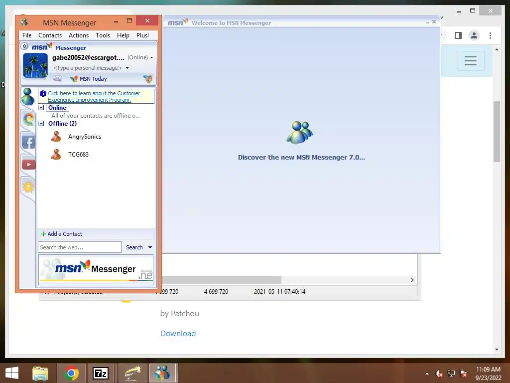Open the Search options dropdown arrow
Screen dimensions: 510x383
coord(150,247)
